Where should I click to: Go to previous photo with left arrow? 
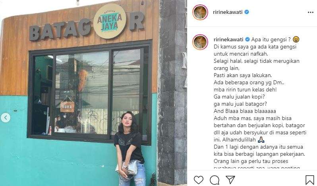6,118
